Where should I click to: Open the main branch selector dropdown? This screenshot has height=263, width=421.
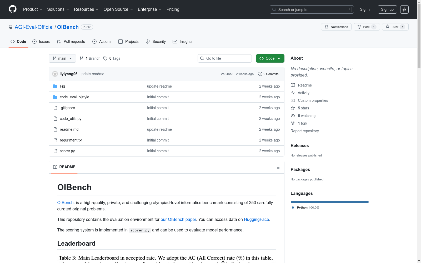point(62,58)
